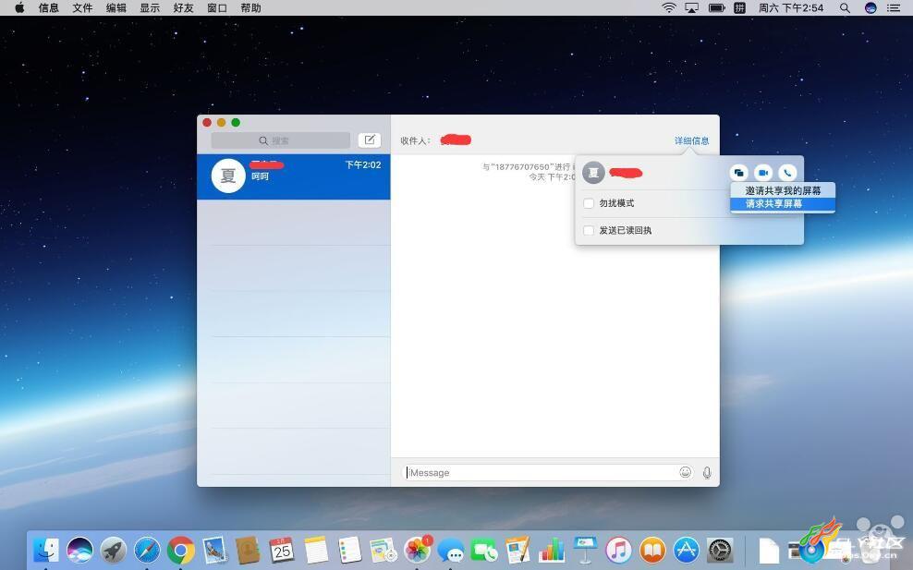This screenshot has height=570, width=913.
Task: Open the 文件 menu
Action: click(82, 7)
